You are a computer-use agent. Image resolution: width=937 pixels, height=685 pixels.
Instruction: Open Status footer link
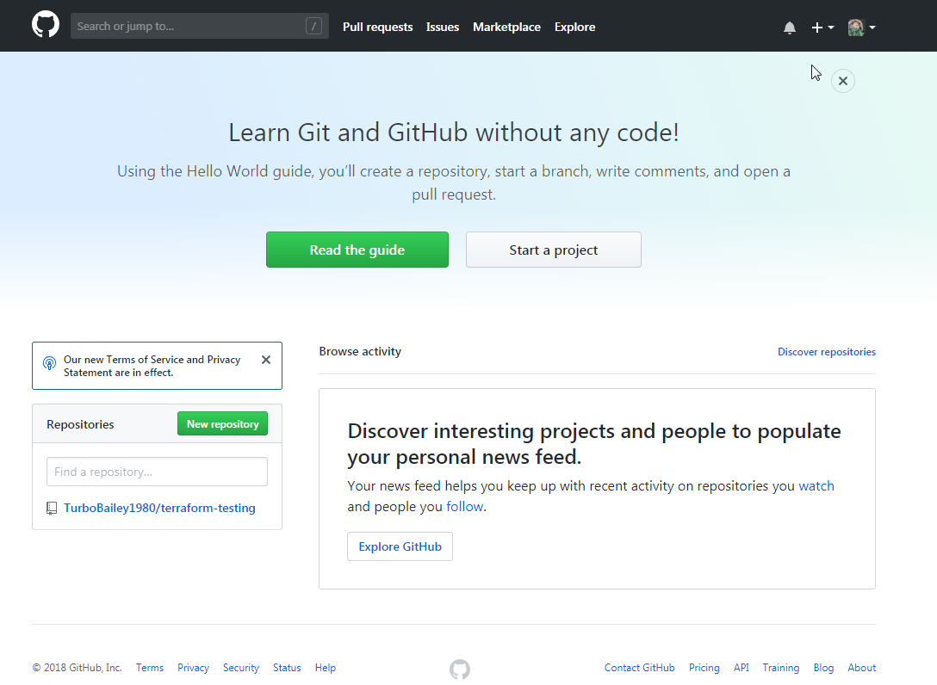point(287,668)
